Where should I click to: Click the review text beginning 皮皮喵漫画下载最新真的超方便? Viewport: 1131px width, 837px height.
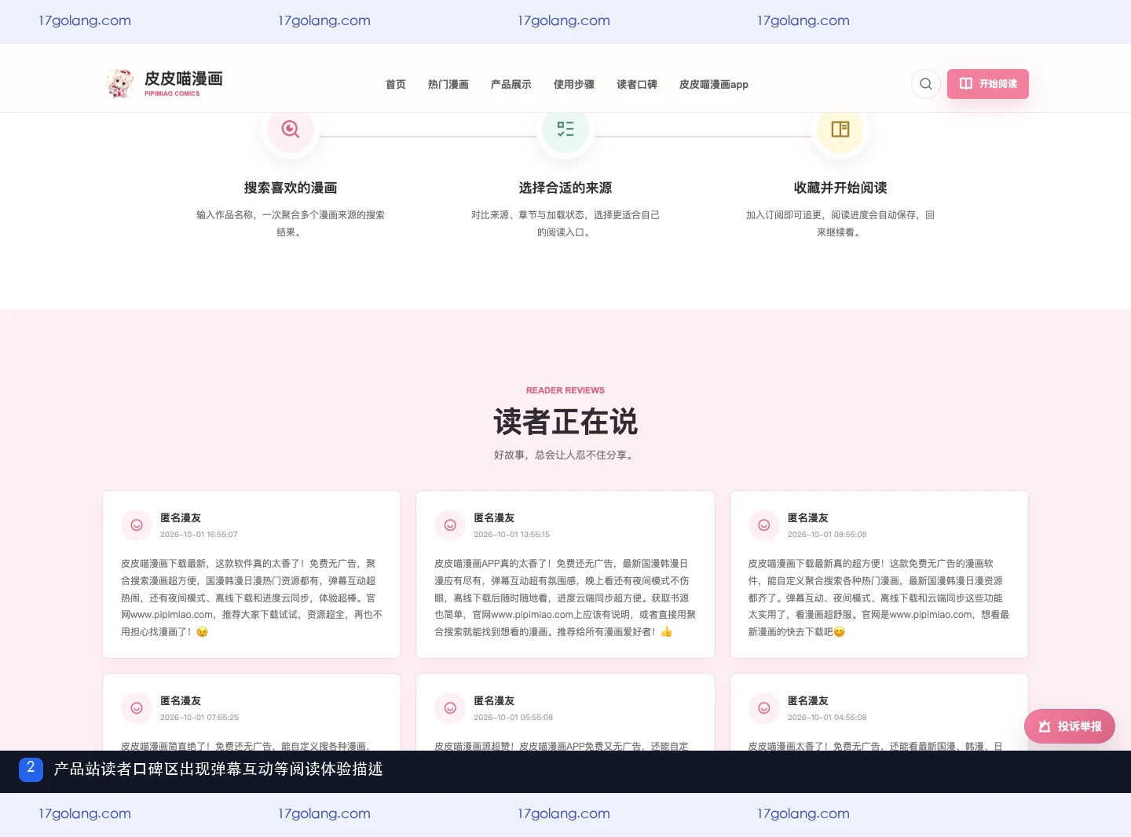click(x=879, y=598)
